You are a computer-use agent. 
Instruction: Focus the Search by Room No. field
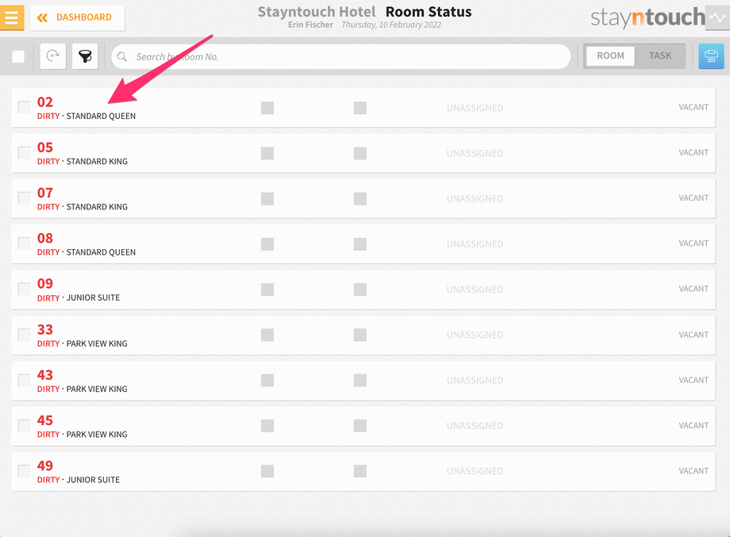click(340, 57)
